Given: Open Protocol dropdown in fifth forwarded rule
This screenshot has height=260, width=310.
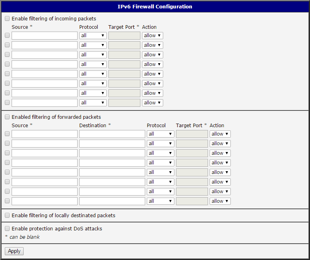Looking at the screenshot, I should (160, 172).
